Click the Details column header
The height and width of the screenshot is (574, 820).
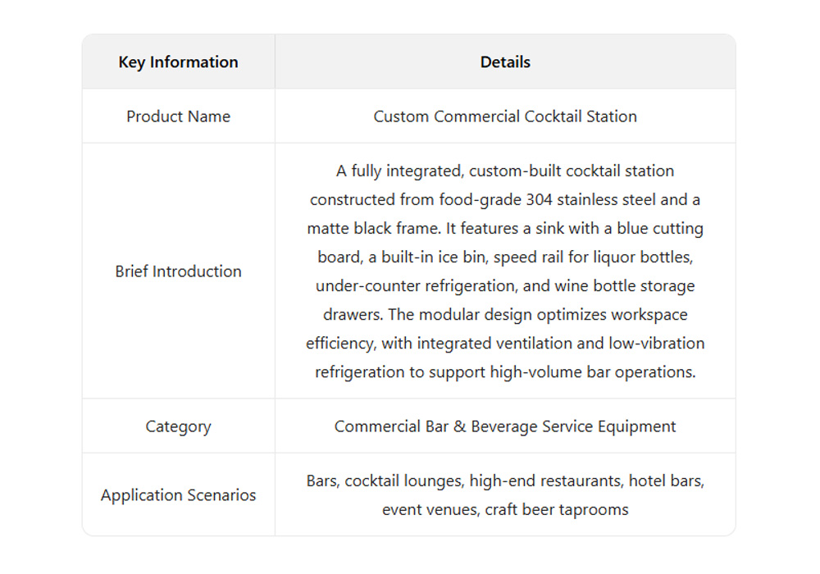[x=505, y=62]
